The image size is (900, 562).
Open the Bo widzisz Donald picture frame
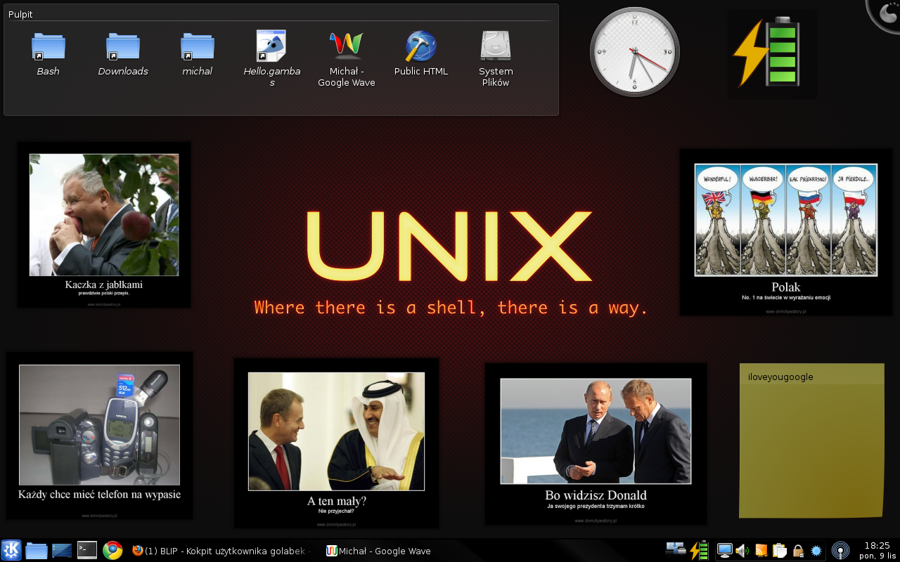(596, 444)
